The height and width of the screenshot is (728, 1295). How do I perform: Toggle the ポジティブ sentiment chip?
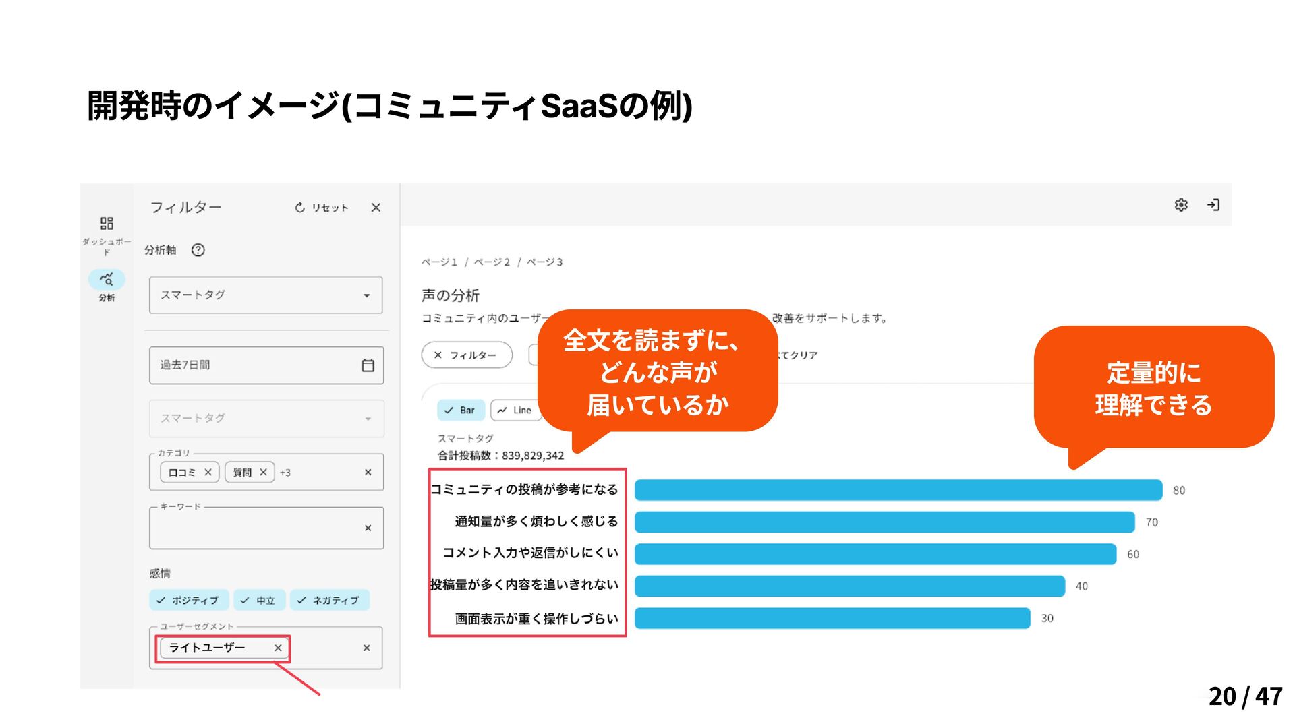[x=188, y=600]
